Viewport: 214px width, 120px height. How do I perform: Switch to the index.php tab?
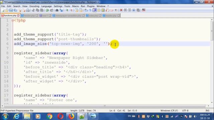(93, 16)
